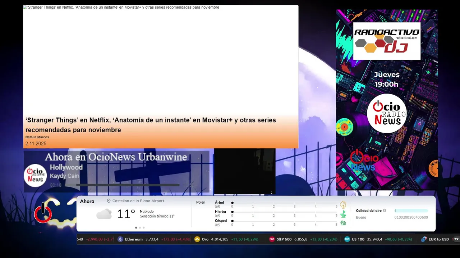Click the red power button logo
460x258 pixels.
coord(43,212)
